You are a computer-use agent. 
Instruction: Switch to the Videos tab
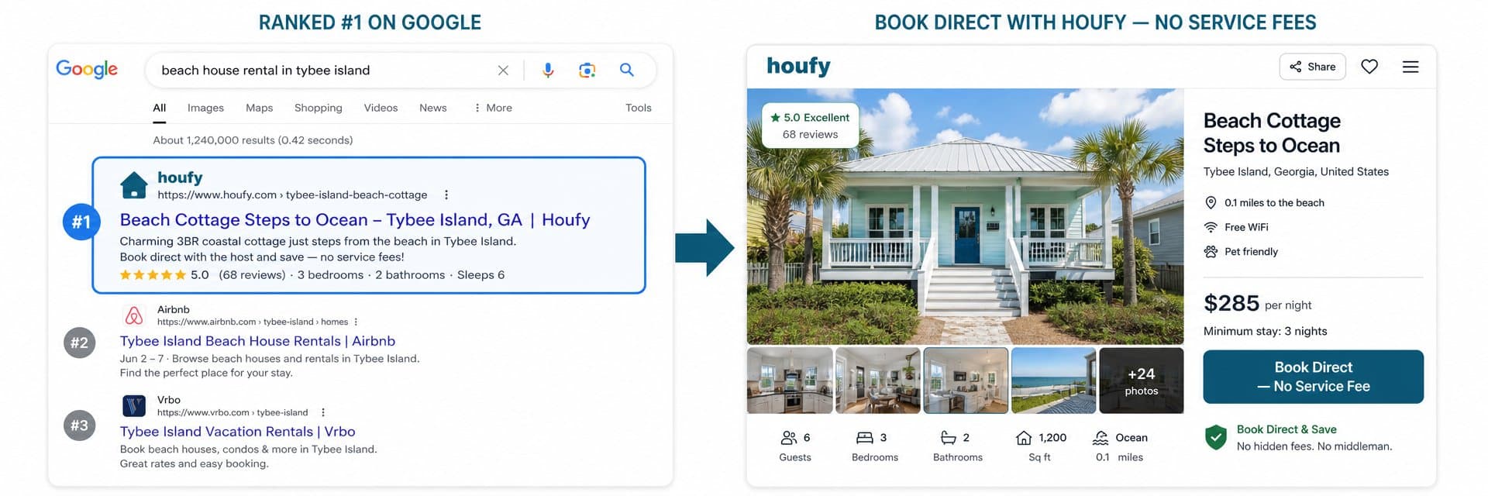(x=381, y=108)
